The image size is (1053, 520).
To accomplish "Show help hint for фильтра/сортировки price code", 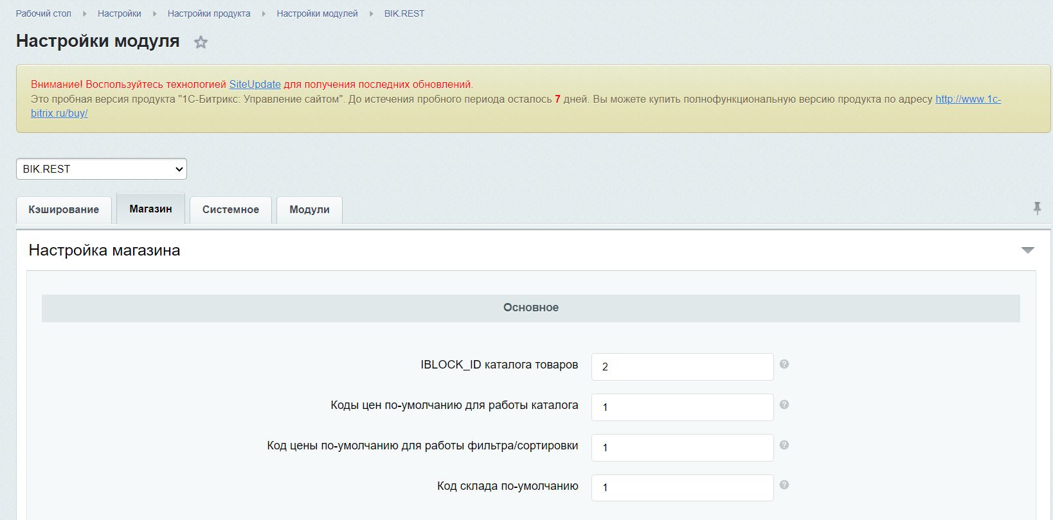I will click(784, 445).
